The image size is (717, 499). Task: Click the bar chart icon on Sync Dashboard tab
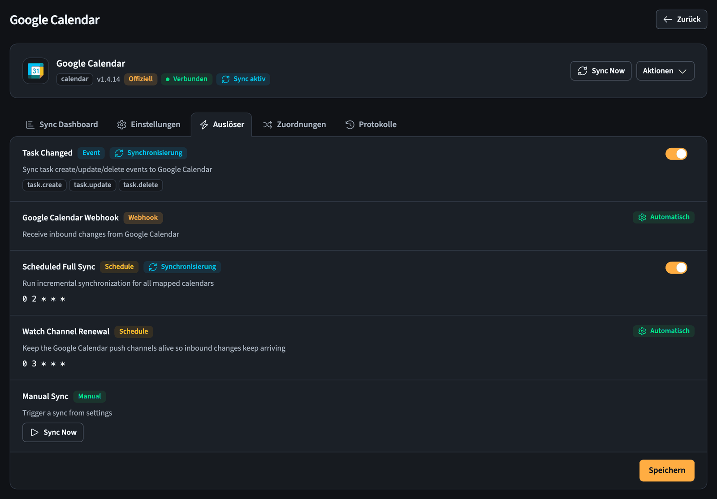point(30,125)
